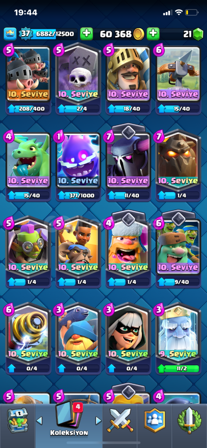Tap the left arrow beside Koleksiyon
This screenshot has height=448, width=207.
point(39,420)
